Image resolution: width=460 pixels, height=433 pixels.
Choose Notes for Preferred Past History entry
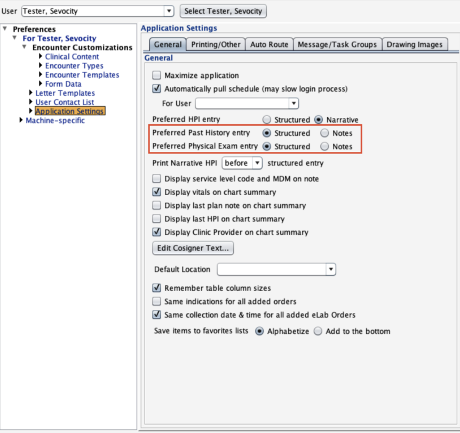tap(324, 133)
